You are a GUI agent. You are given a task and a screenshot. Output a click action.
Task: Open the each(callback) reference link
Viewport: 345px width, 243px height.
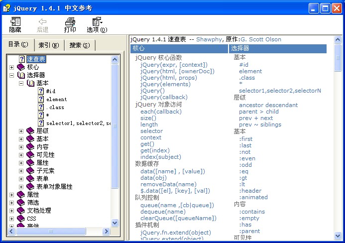tap(161, 112)
